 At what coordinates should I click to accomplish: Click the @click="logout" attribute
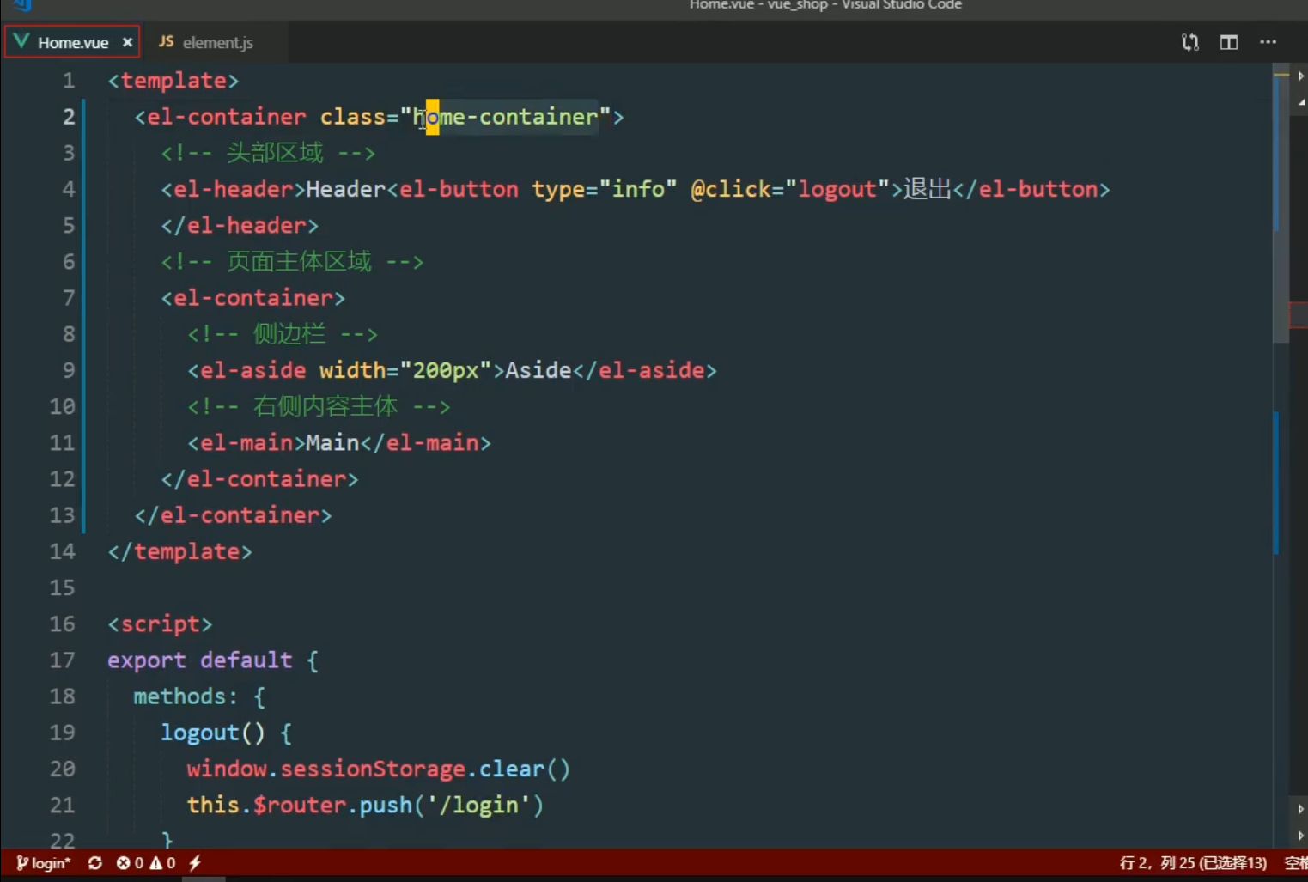[x=790, y=189]
